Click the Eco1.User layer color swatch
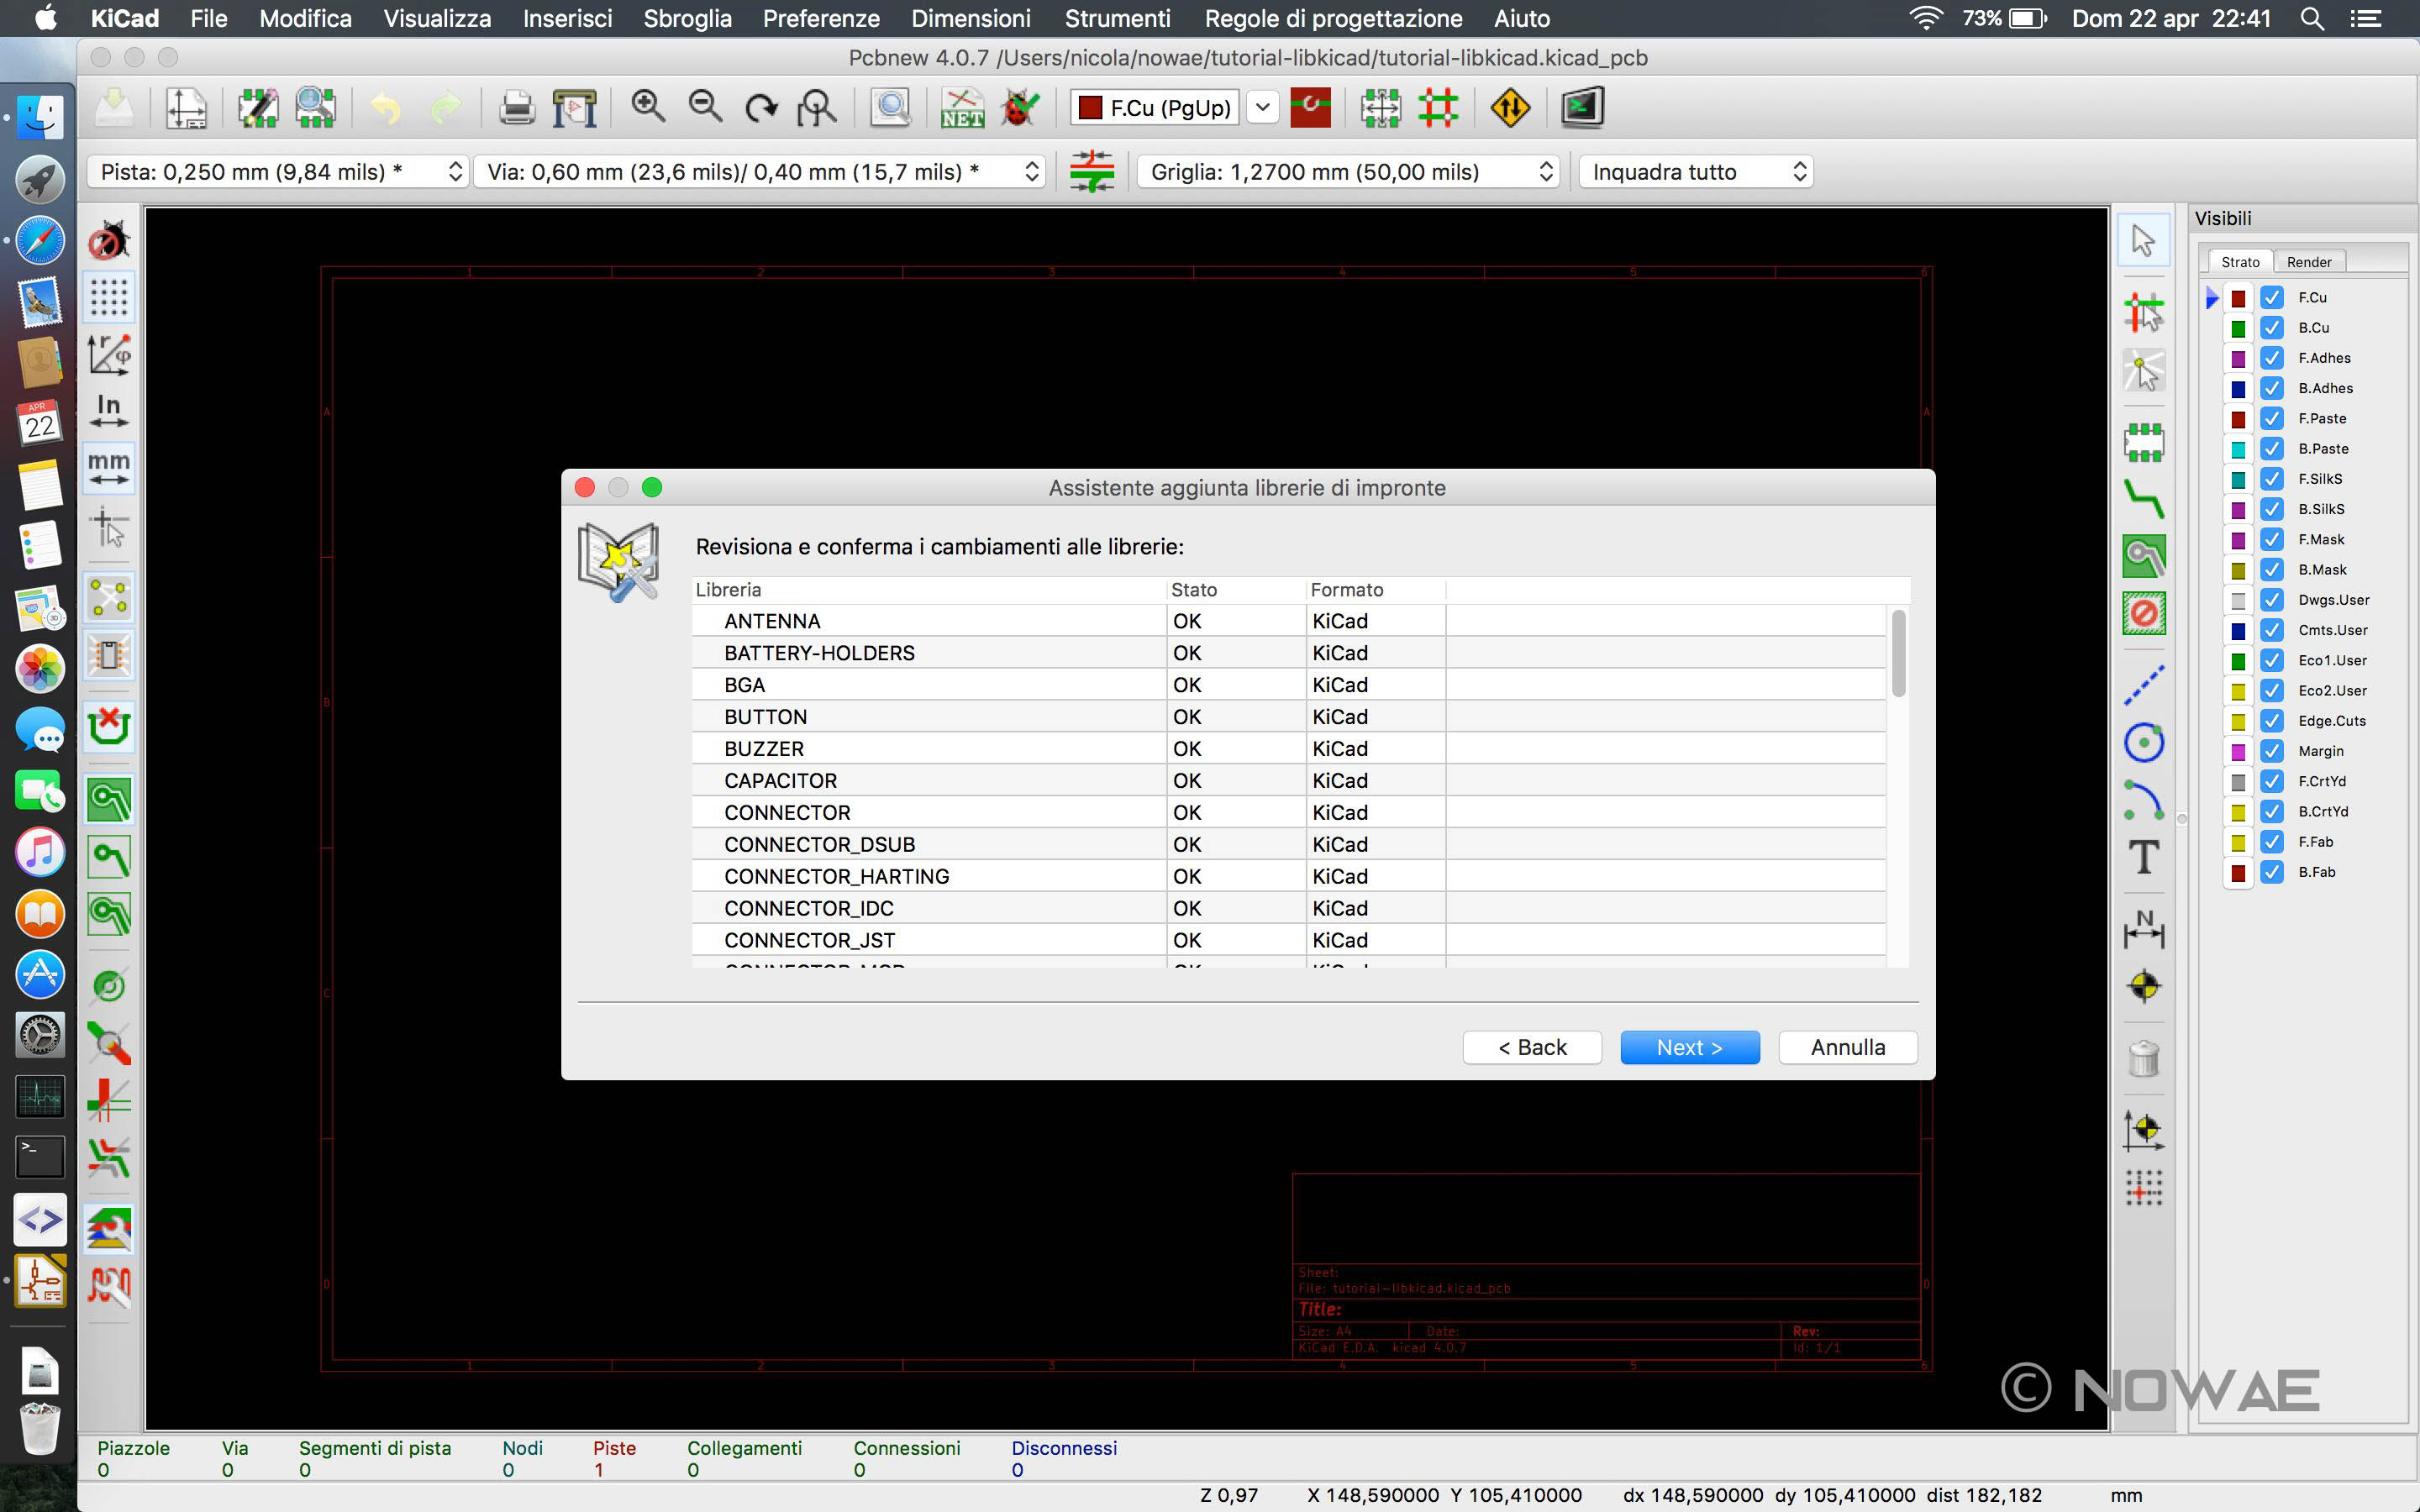2420x1512 pixels. click(2238, 661)
